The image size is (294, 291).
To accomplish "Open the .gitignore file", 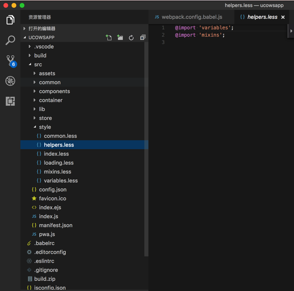I will [46, 270].
